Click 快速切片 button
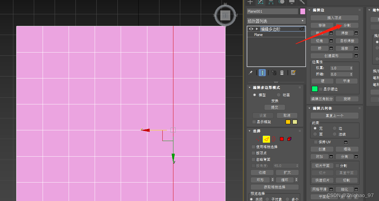This screenshot has height=201, width=379. (x=322, y=180)
